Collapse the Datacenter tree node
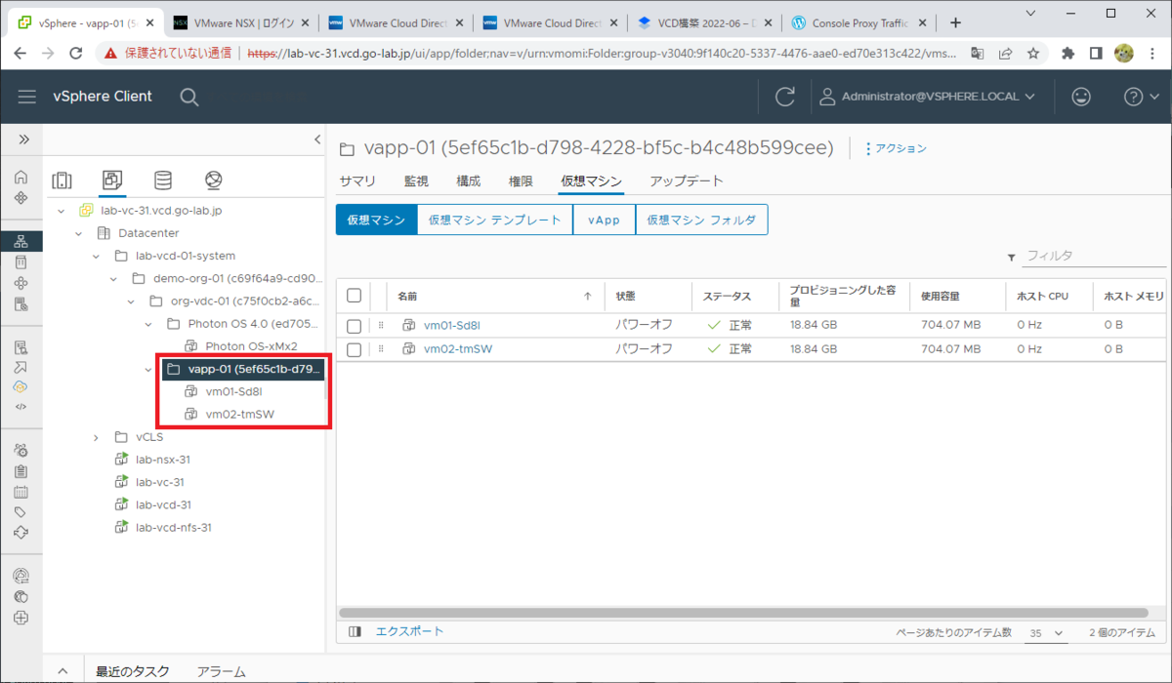1172x683 pixels. tap(79, 233)
